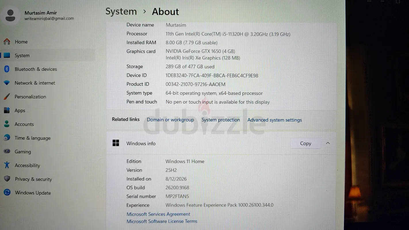
Task: Click the Serial number value MP2FTAN5
Action: [177, 196]
